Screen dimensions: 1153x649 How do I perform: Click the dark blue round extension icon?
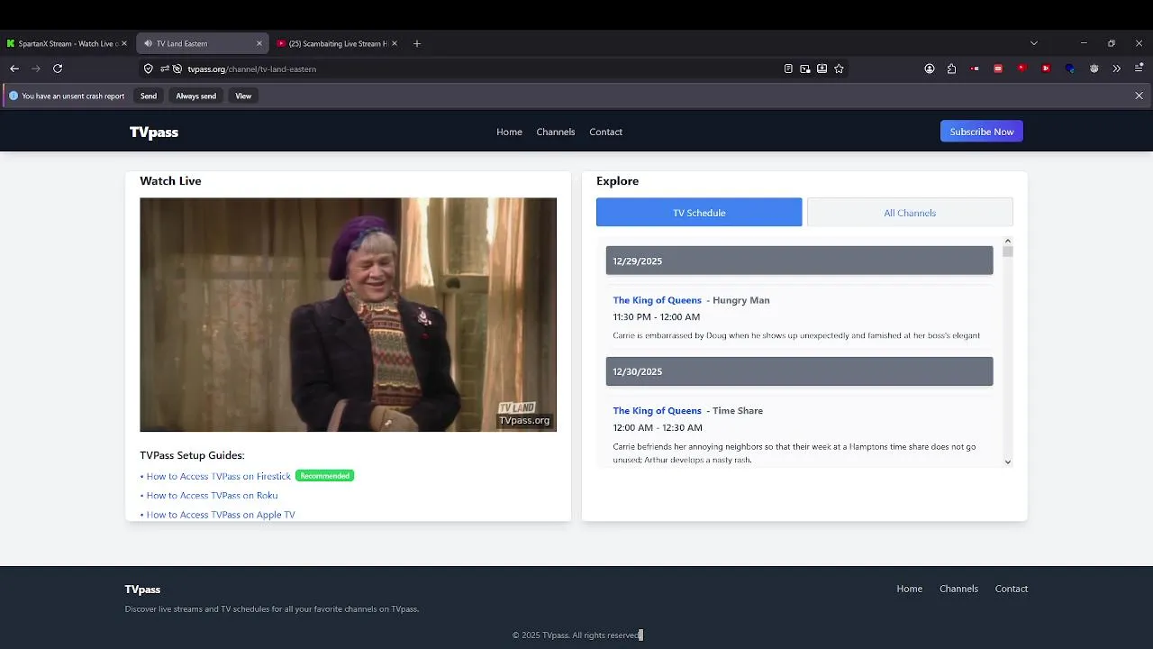point(1069,69)
